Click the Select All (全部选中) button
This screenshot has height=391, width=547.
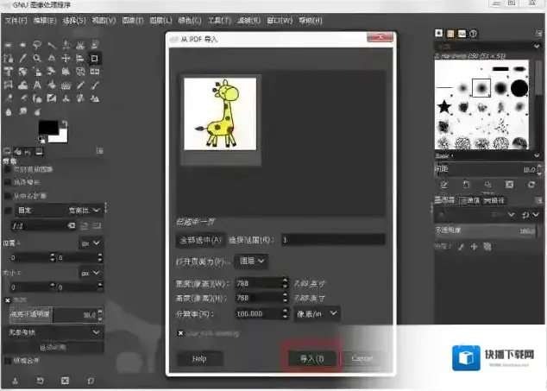pos(200,239)
